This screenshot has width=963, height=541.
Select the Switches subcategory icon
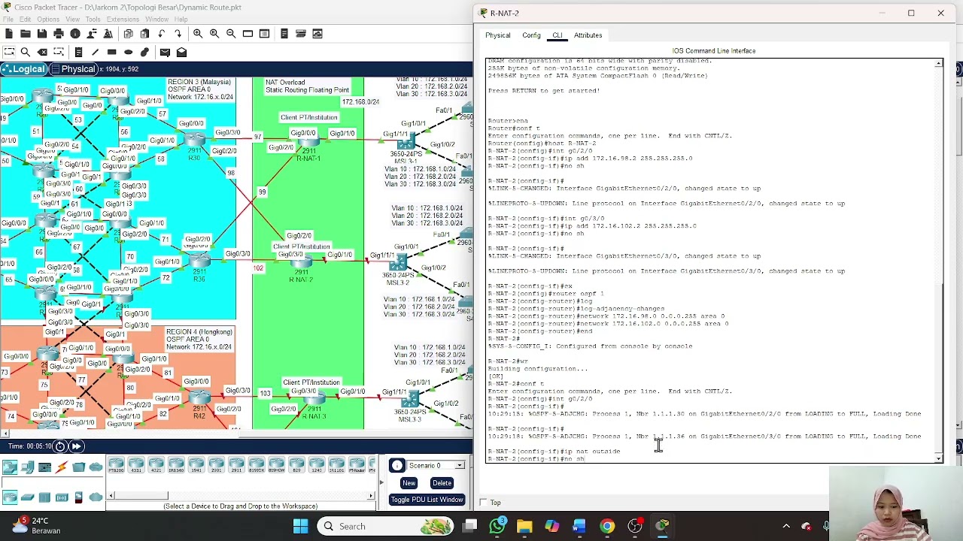tap(27, 497)
